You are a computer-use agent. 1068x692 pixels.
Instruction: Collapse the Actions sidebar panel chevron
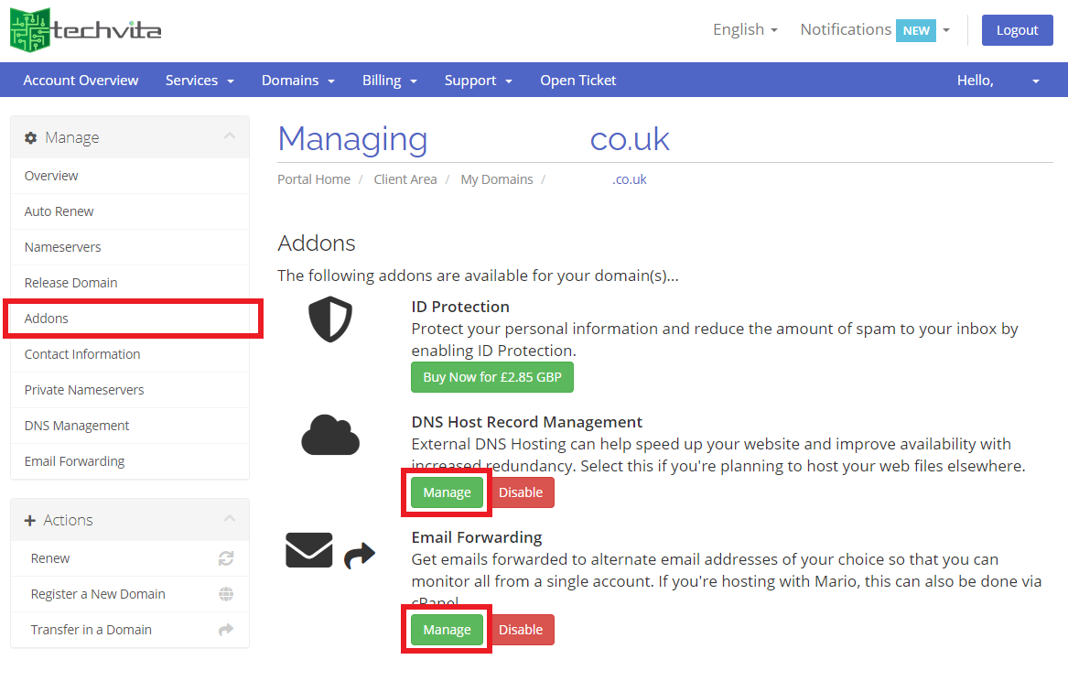(x=230, y=519)
